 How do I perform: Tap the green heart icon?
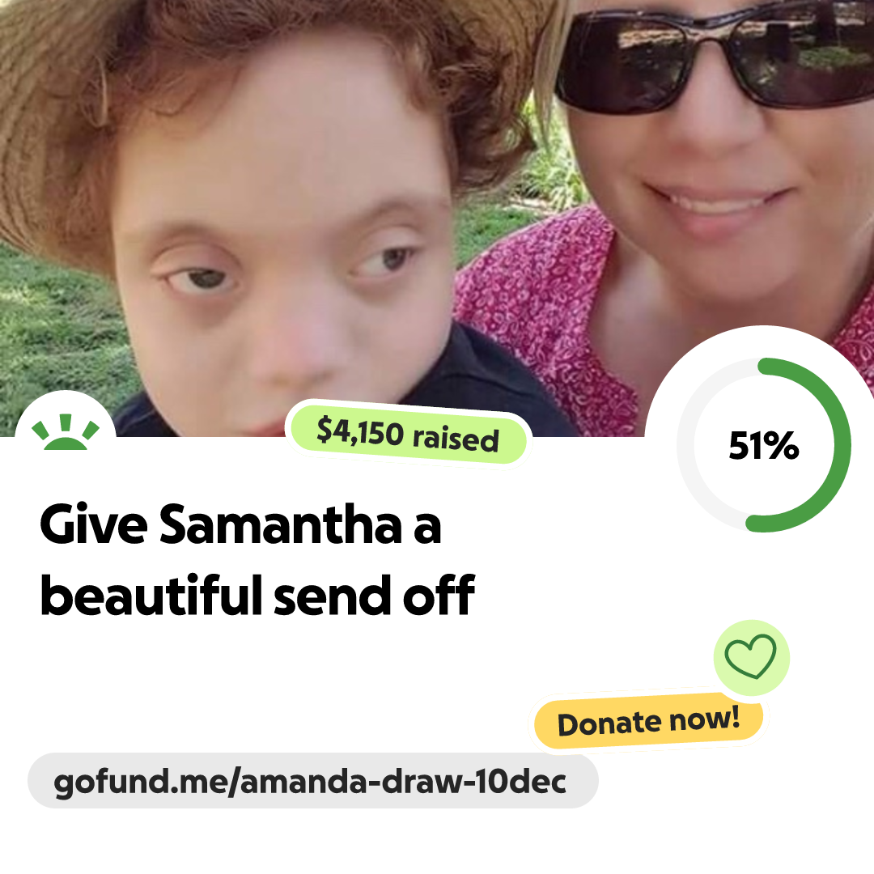750,656
